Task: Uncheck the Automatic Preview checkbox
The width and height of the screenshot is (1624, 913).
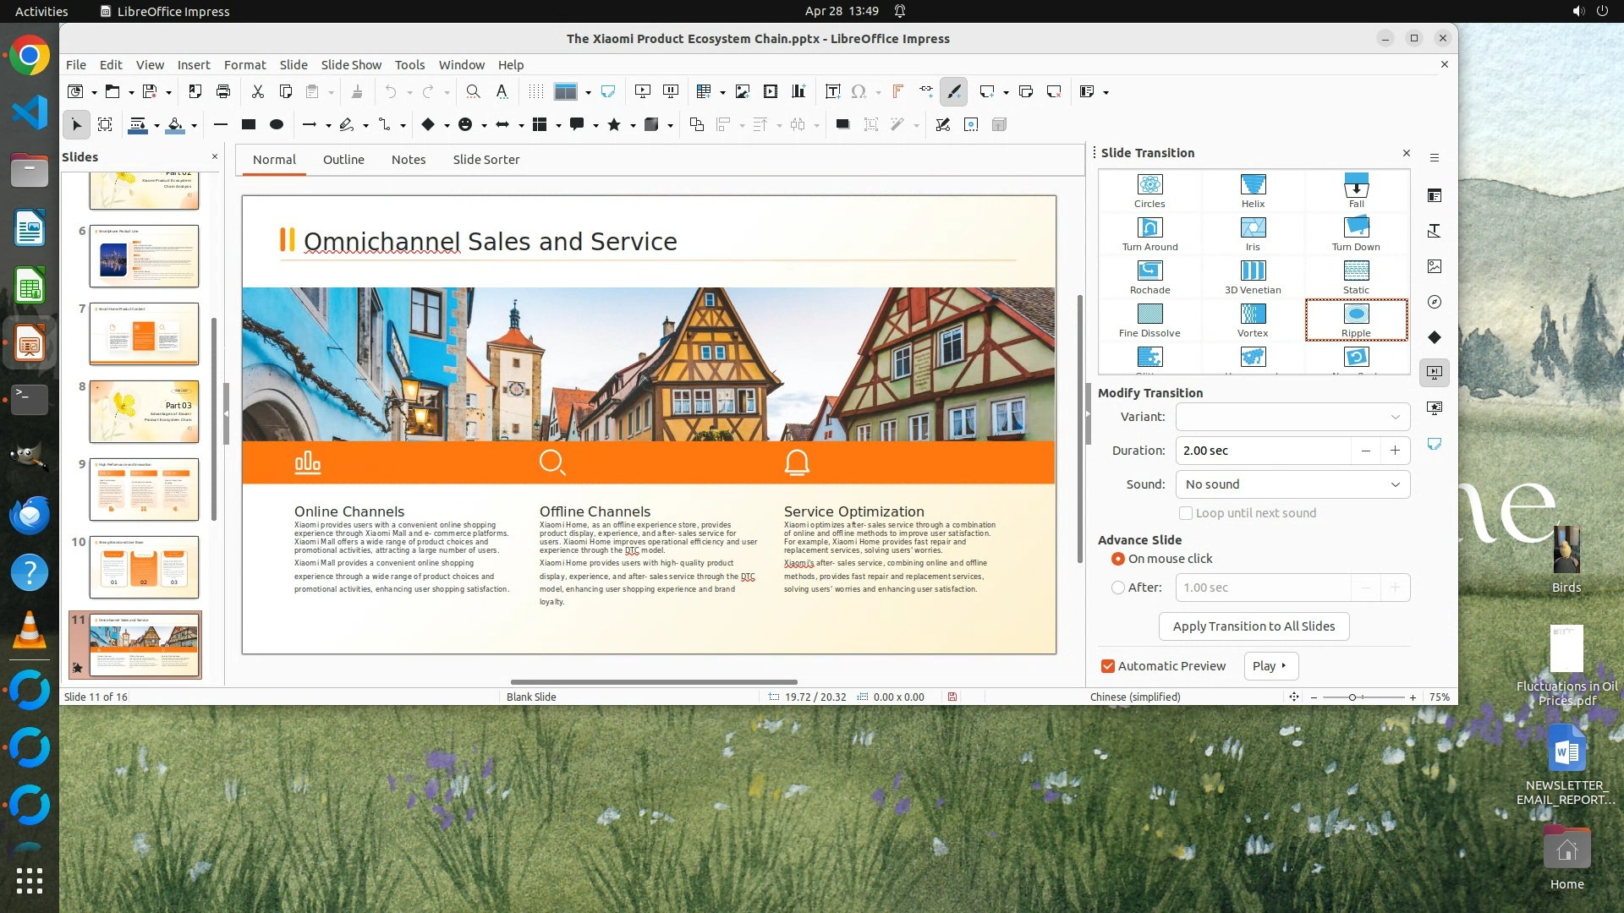Action: coord(1108,666)
